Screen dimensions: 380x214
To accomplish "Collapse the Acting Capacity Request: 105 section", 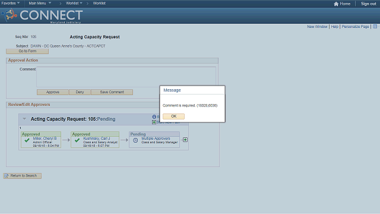I will coord(24,119).
